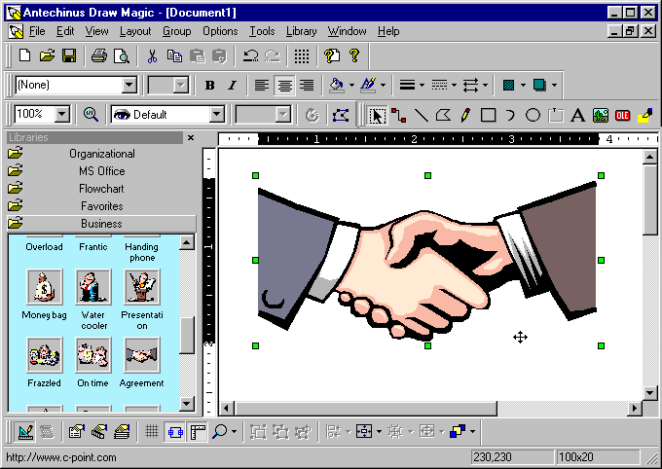Open the Organizational library folder
Viewport: 662px width, 469px height.
(x=101, y=154)
